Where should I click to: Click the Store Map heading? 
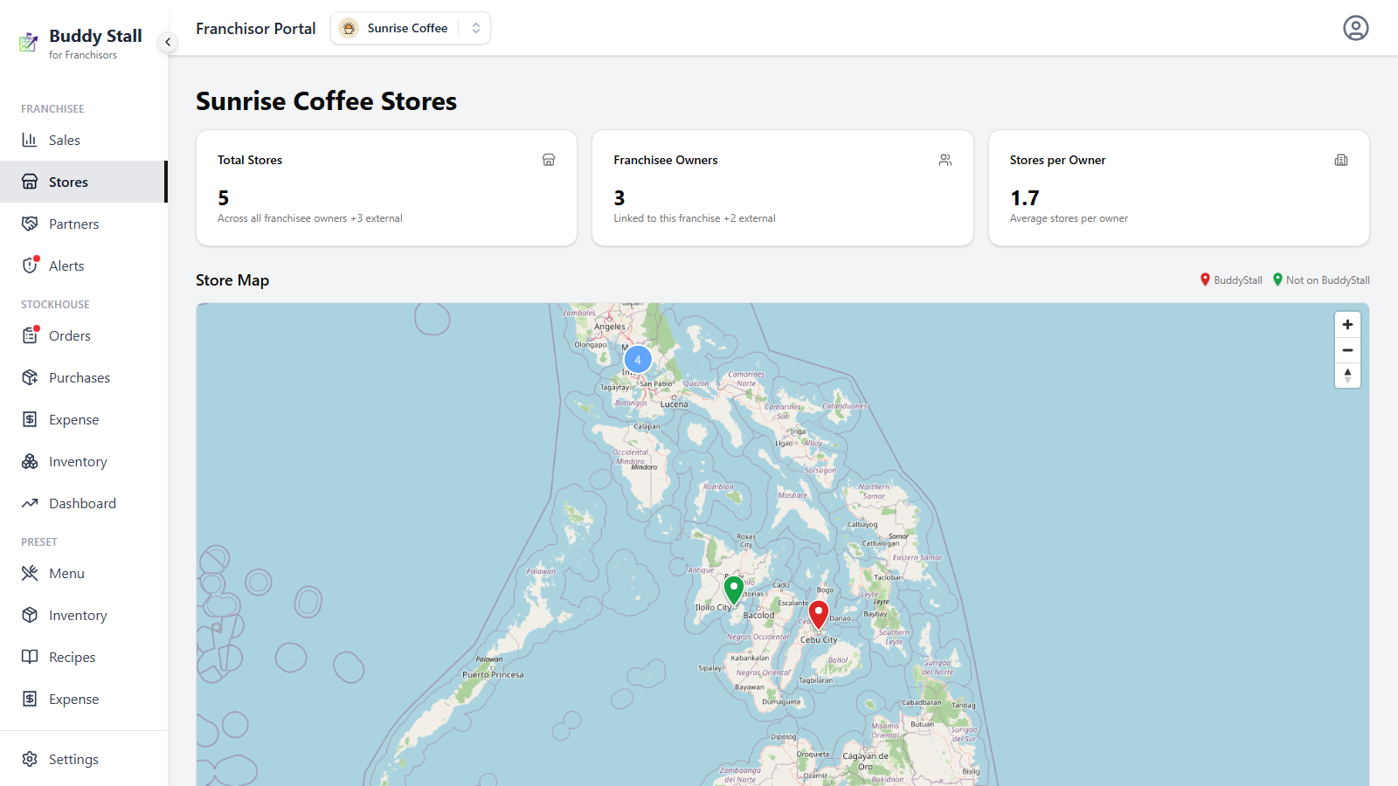232,280
